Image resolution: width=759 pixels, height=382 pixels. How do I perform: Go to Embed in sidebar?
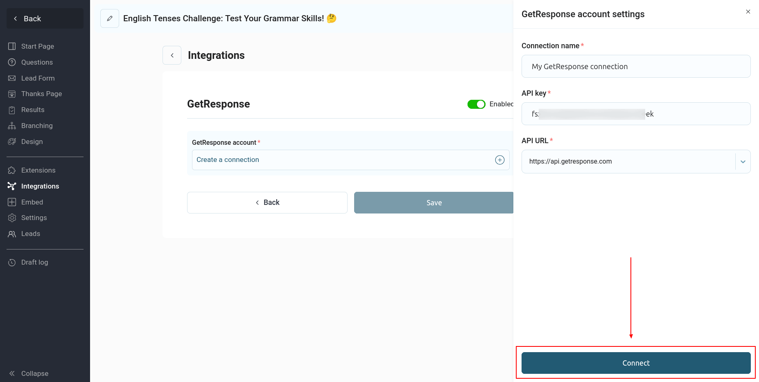(x=32, y=202)
